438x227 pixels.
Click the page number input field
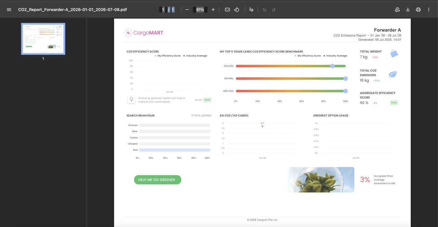point(163,10)
